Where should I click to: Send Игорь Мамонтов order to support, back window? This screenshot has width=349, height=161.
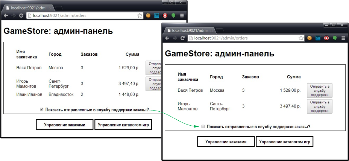tap(153, 84)
